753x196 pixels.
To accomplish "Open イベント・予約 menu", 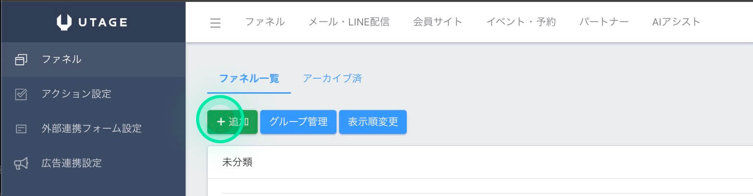I will [521, 22].
